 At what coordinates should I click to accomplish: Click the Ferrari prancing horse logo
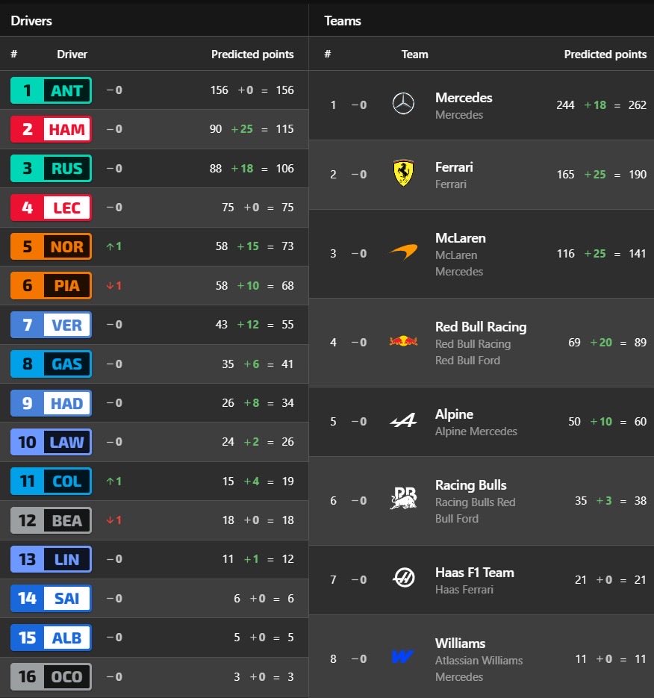pos(403,172)
